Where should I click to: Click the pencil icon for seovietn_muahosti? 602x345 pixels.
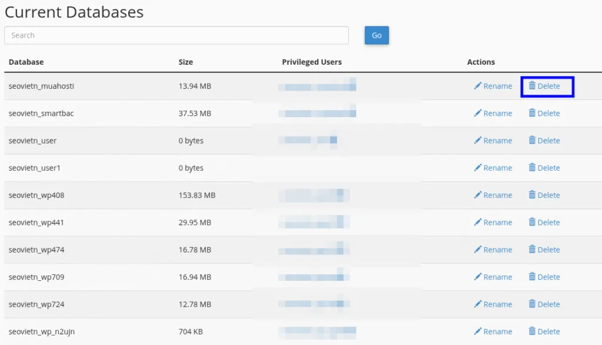tap(478, 86)
